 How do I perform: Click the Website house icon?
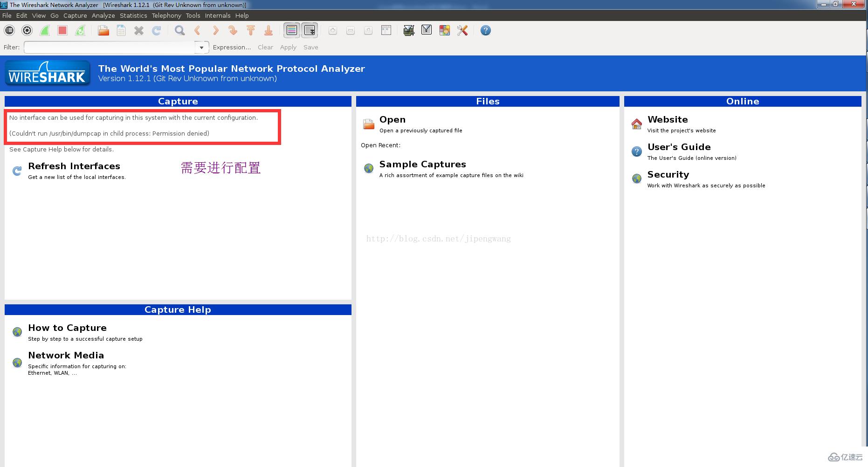click(x=637, y=124)
